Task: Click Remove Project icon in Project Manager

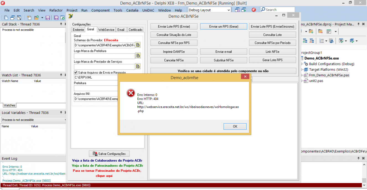Action: click(x=320, y=31)
